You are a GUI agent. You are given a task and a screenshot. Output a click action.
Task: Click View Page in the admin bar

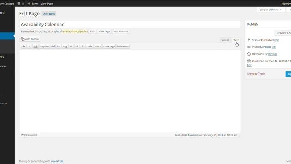(47, 4)
